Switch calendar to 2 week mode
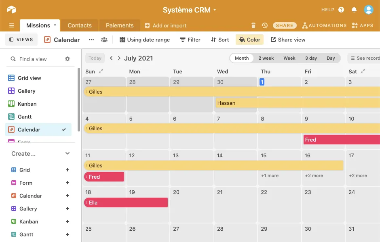This screenshot has width=380, height=242. [266, 58]
